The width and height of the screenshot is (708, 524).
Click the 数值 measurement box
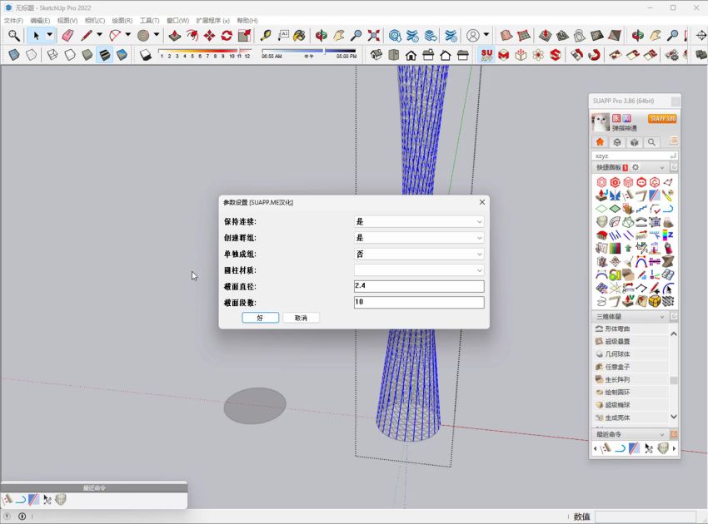pos(646,517)
